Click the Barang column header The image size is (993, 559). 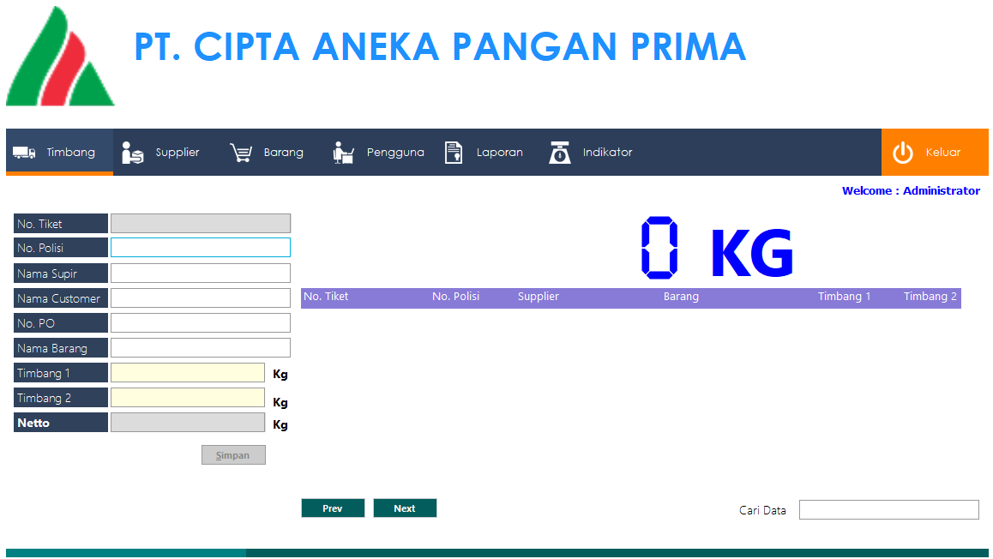point(681,297)
